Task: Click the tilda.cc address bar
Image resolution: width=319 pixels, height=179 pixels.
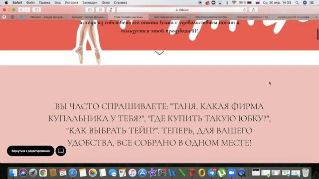Action: [182, 10]
